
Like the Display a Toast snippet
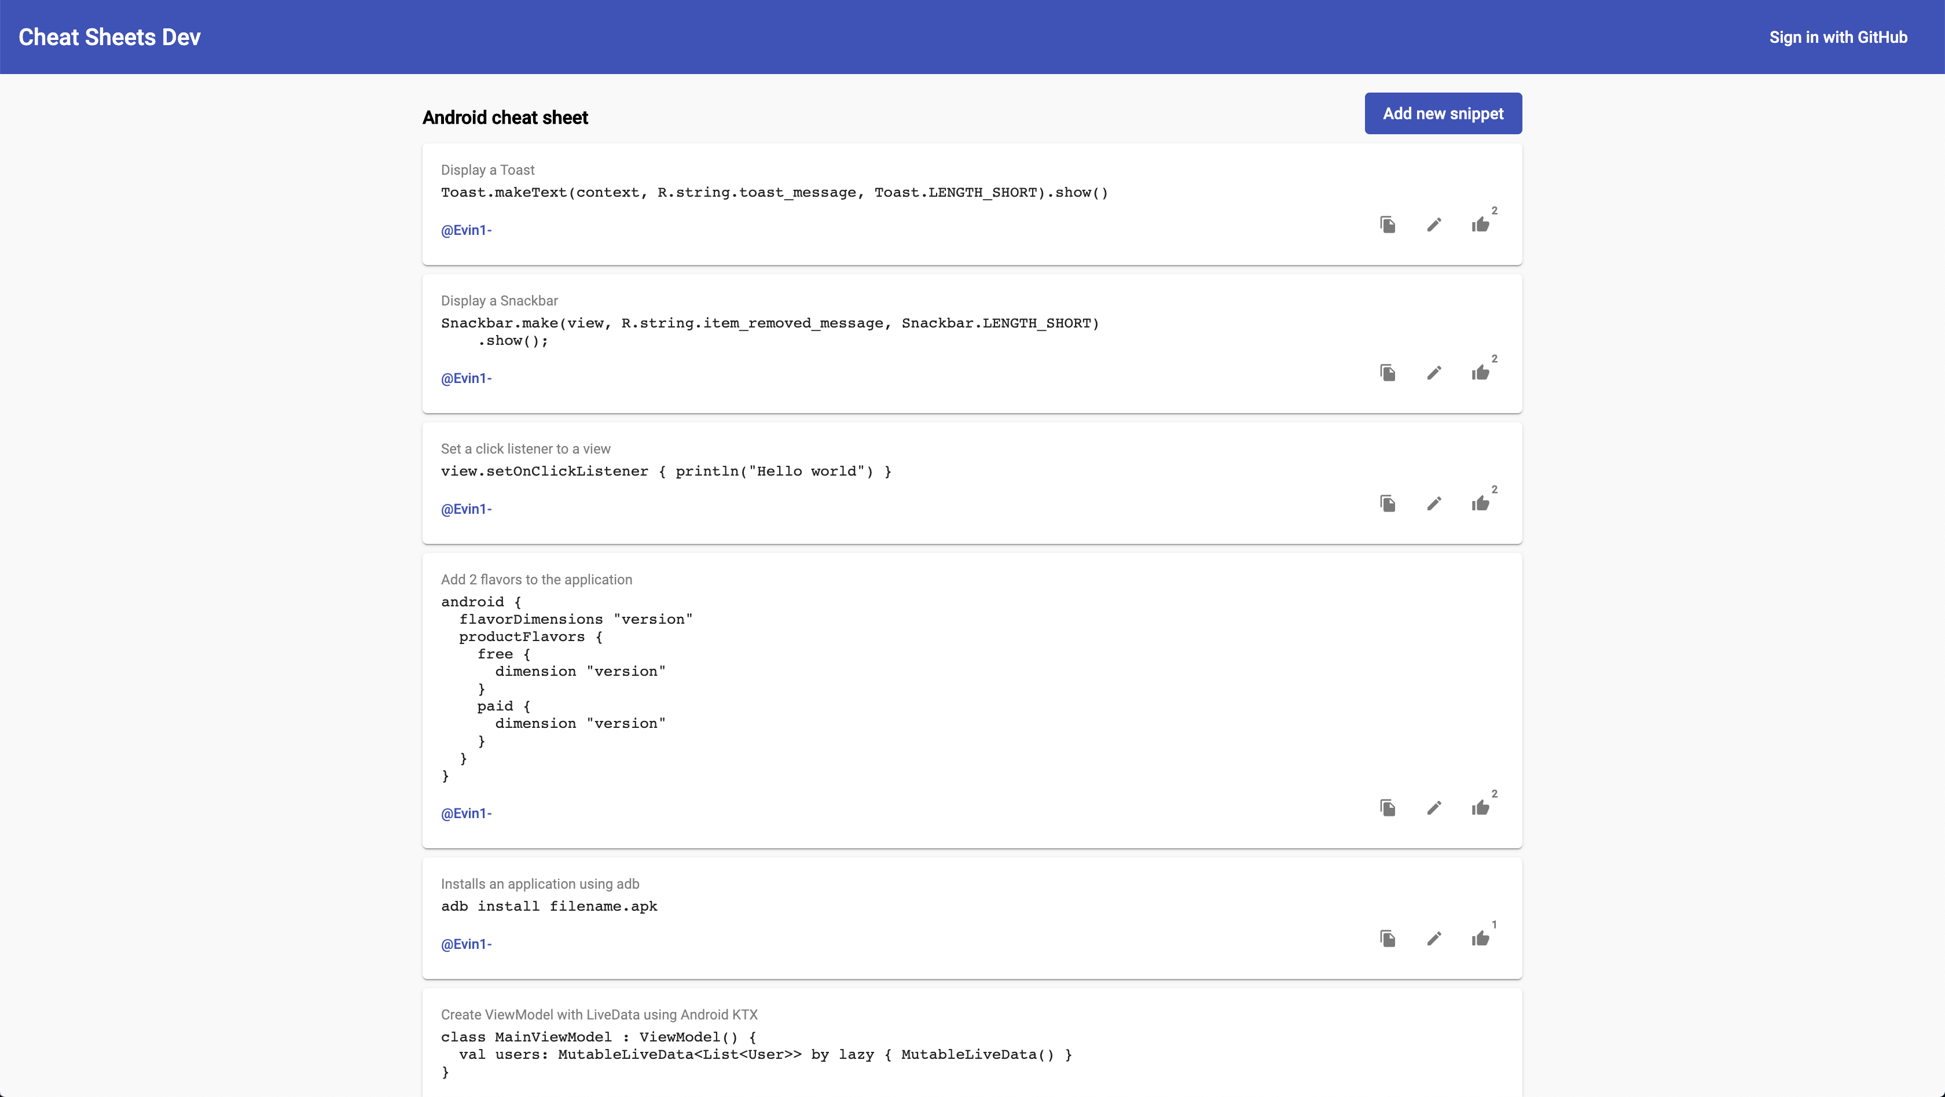click(x=1480, y=225)
